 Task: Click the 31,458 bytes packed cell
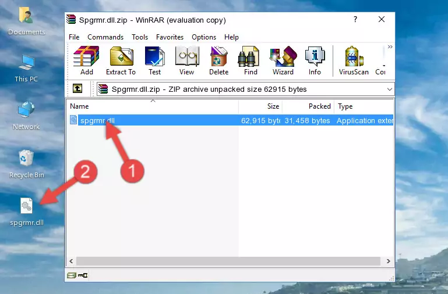coord(307,120)
